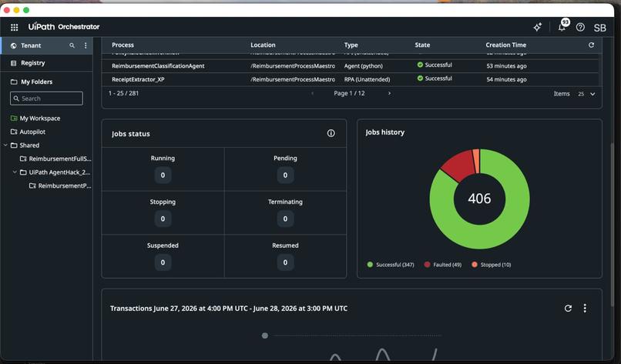Screen dimensions: 621x364
Task: Click the Suspended jobs count
Action: (163, 262)
